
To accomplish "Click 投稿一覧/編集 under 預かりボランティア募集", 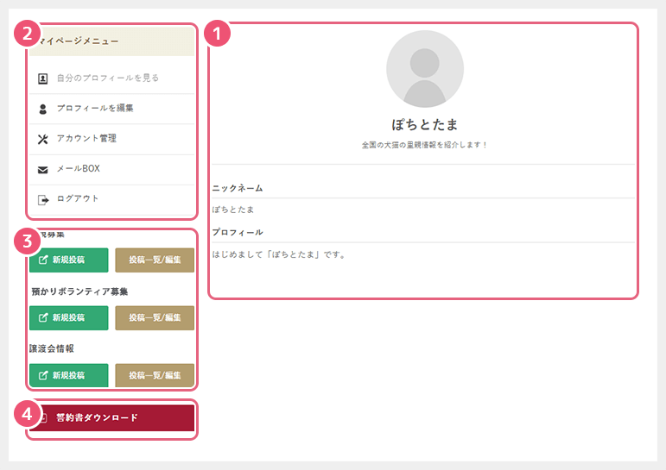I will [x=155, y=317].
